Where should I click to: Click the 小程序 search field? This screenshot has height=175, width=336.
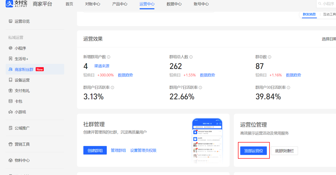point(328,4)
